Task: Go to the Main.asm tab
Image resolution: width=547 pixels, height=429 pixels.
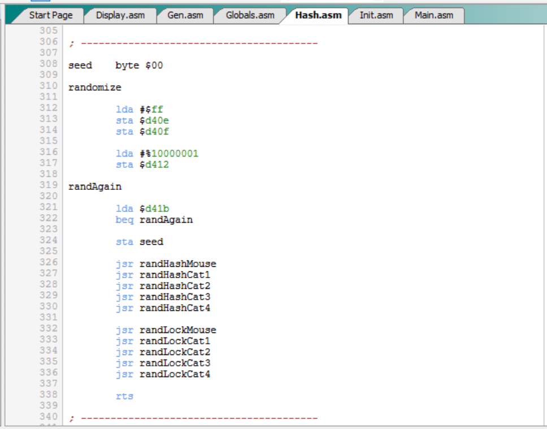Action: tap(433, 15)
